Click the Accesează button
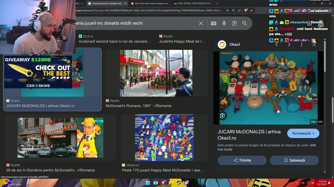The width and height of the screenshot is (334, 187). tap(303, 133)
